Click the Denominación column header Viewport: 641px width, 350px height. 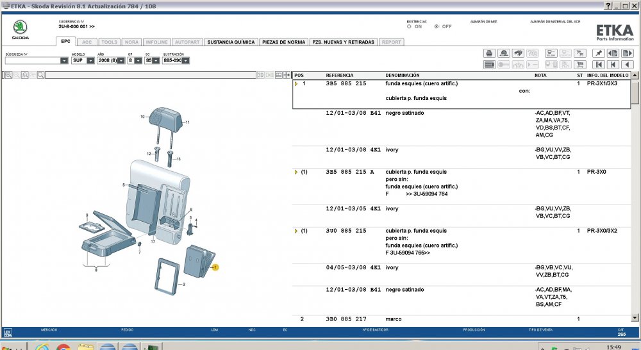pyautogui.click(x=403, y=75)
